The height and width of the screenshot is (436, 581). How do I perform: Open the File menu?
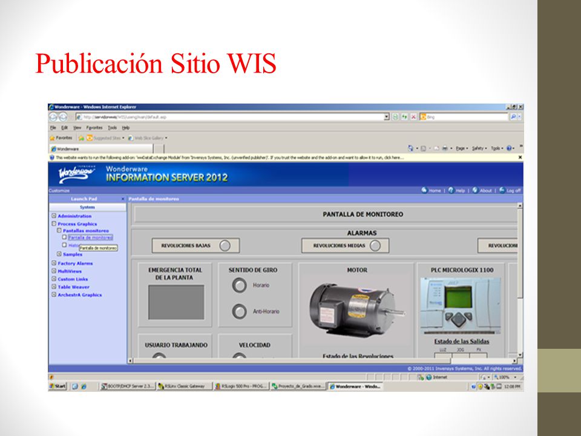point(53,128)
